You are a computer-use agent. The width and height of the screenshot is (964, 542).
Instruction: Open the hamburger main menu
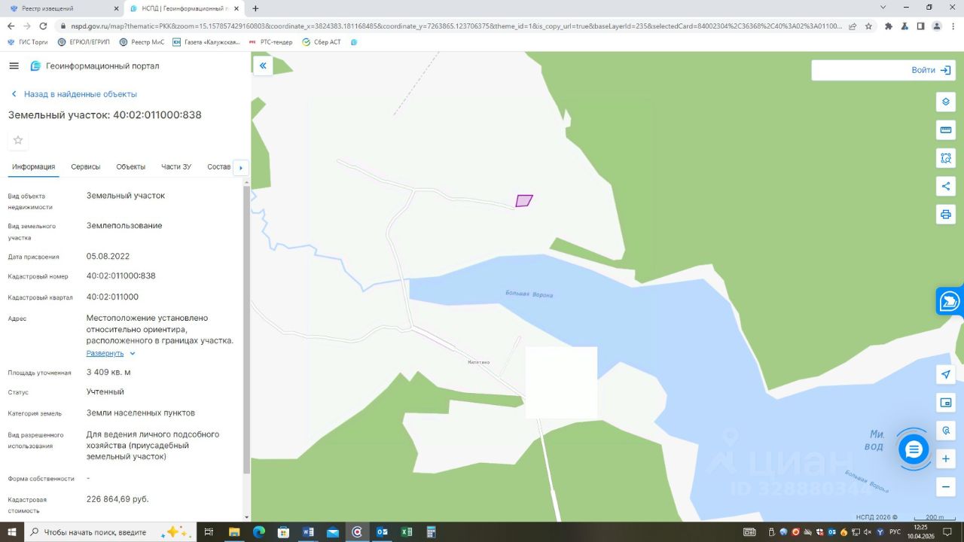pyautogui.click(x=14, y=66)
